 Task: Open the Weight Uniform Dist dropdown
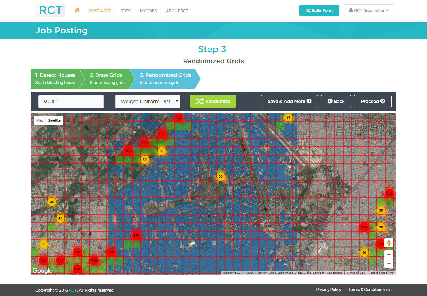pyautogui.click(x=148, y=101)
